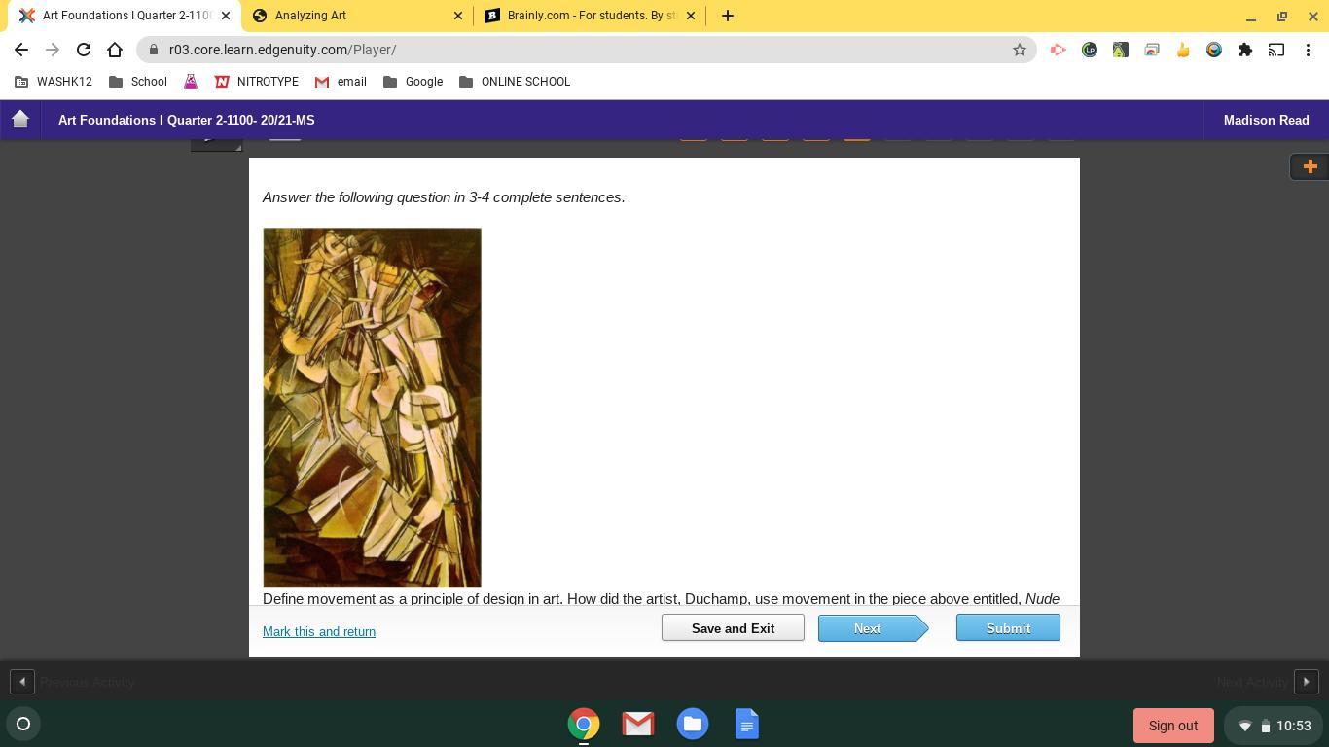Open the browser home page icon

pyautogui.click(x=115, y=50)
